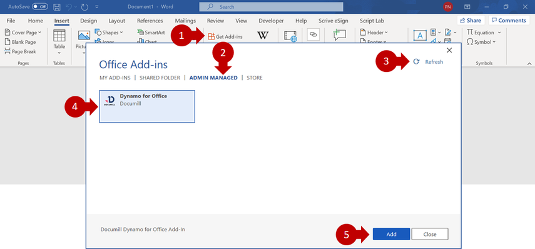Click the Close button in dialog
535x249 pixels.
pos(430,235)
